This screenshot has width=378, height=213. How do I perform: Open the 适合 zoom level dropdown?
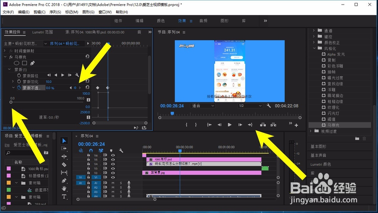point(203,106)
